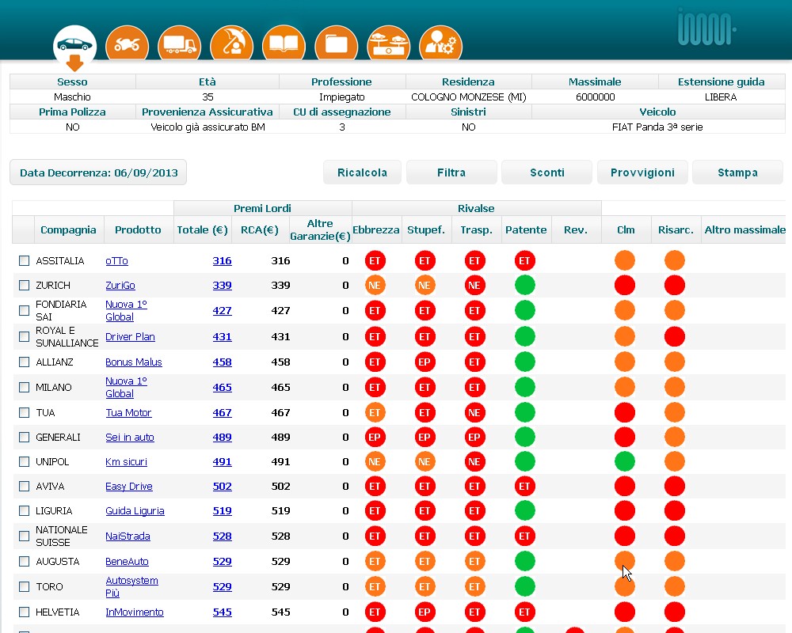This screenshot has width=792, height=633.
Task: Select the HELVETIA row checkbox
Action: pos(24,612)
